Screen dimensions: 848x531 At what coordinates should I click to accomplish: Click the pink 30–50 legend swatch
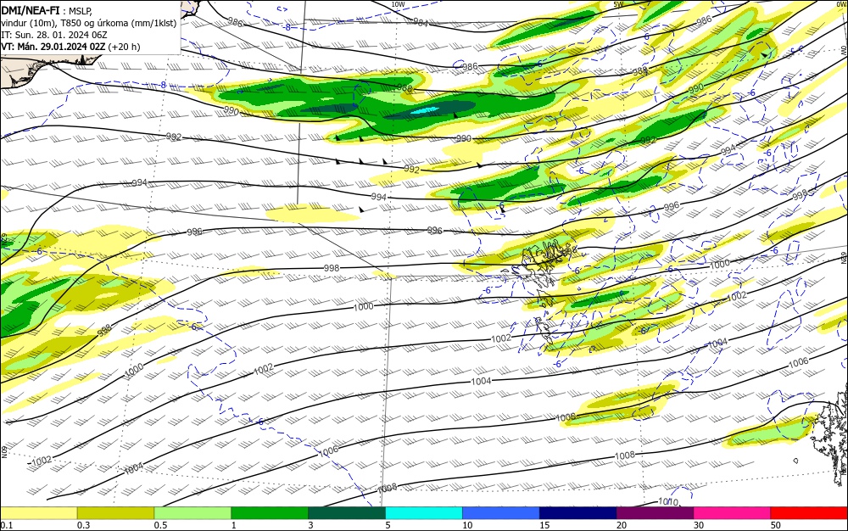(733, 513)
